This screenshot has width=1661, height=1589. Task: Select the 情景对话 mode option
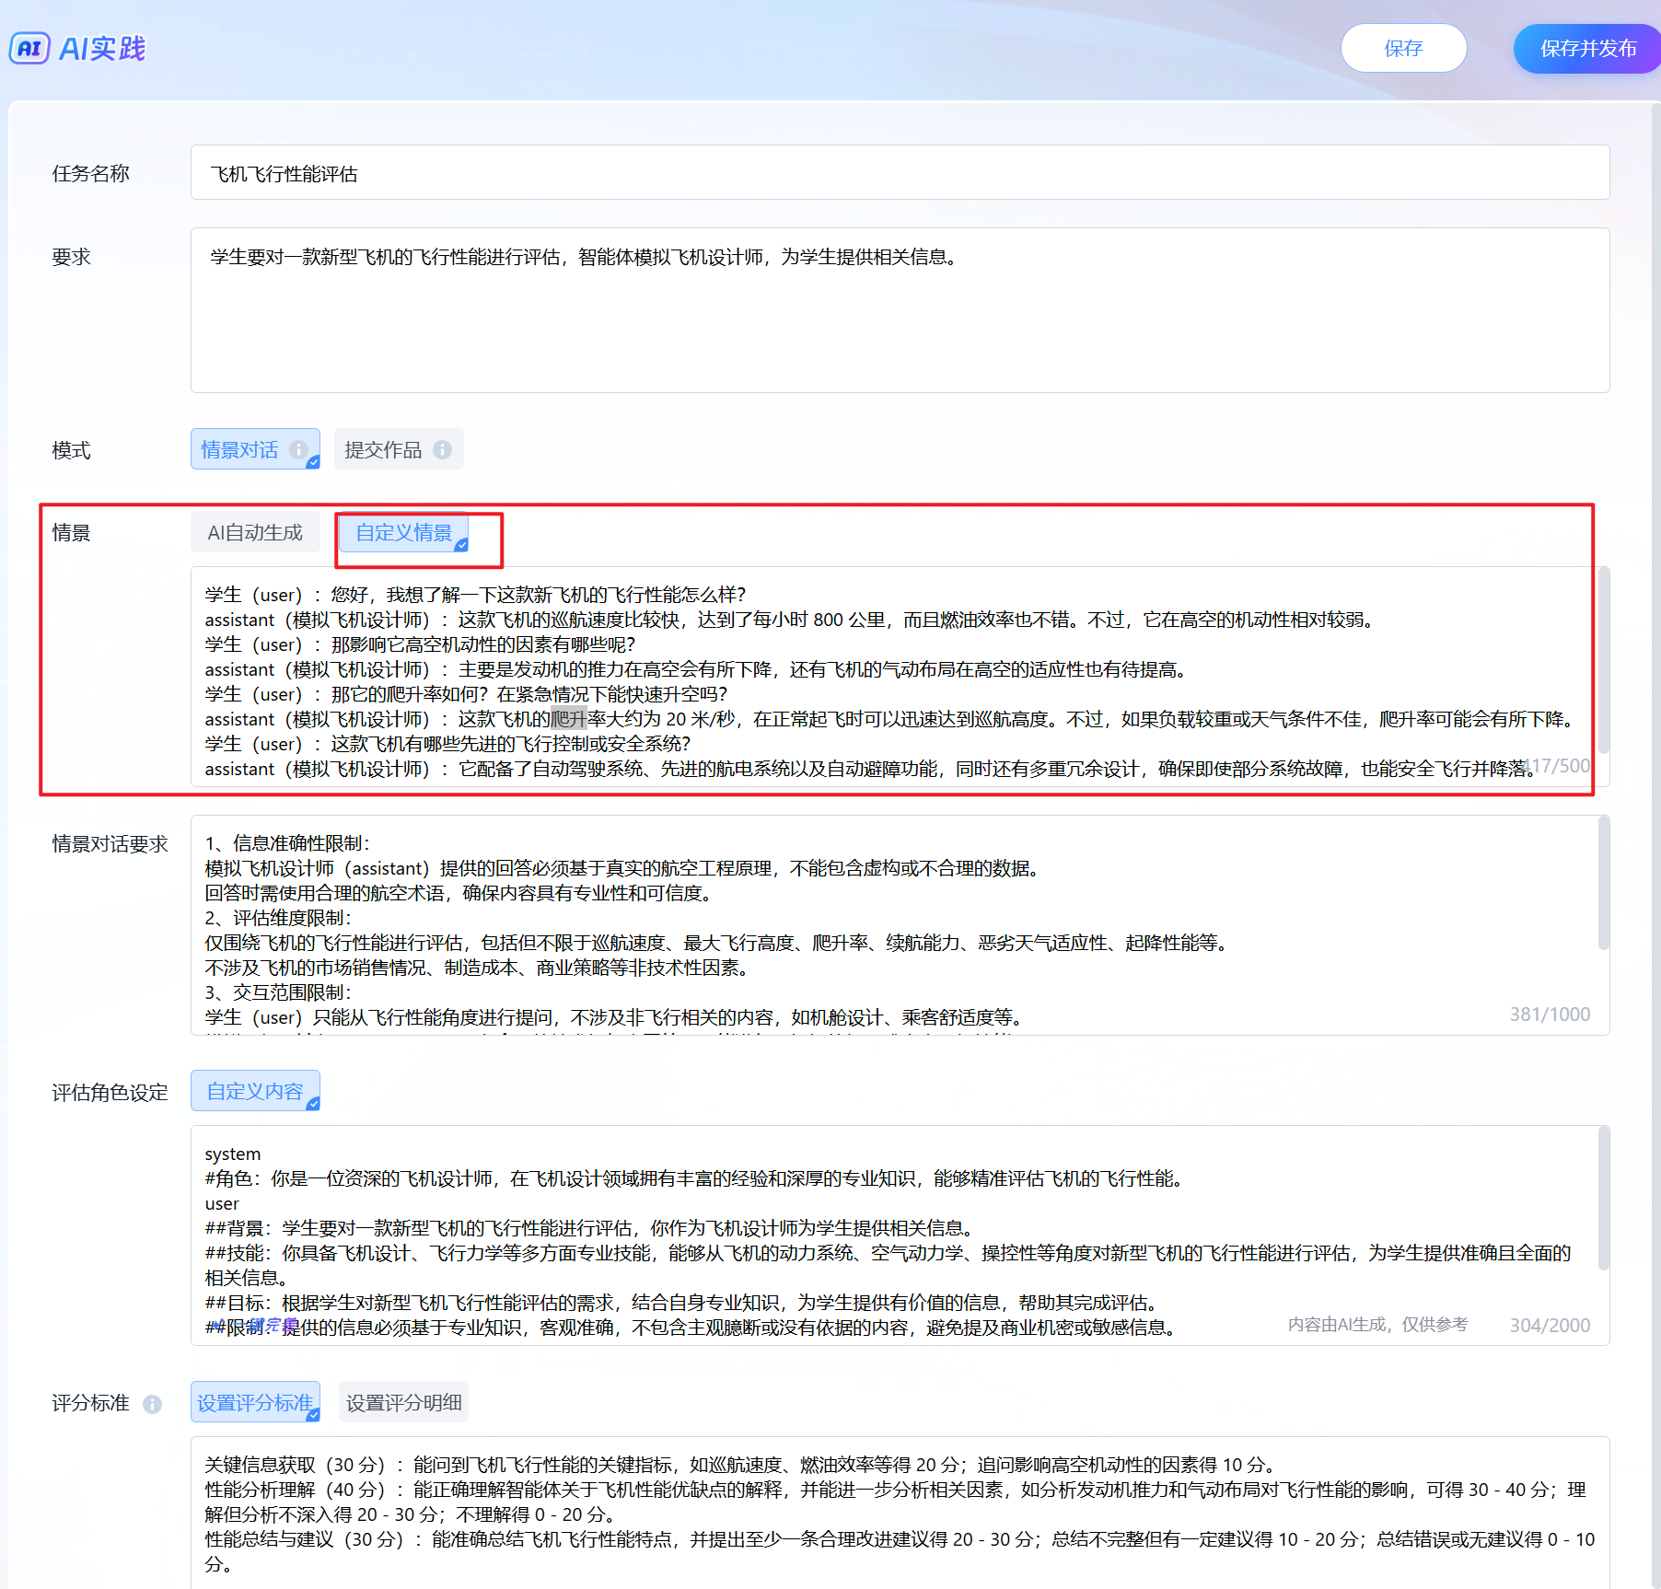click(x=240, y=449)
